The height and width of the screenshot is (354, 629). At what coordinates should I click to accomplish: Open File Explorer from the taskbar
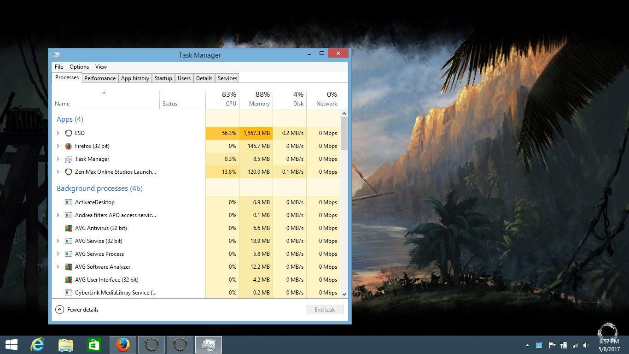pyautogui.click(x=65, y=344)
